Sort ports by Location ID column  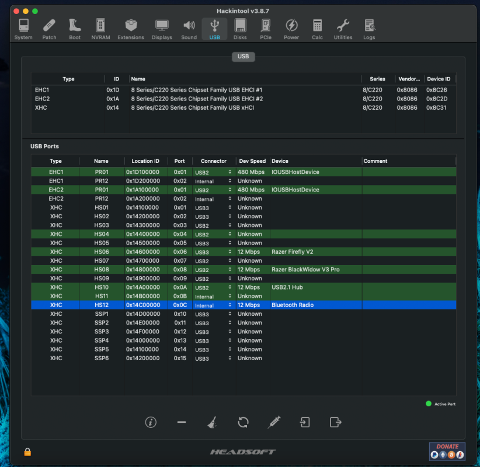coord(145,161)
